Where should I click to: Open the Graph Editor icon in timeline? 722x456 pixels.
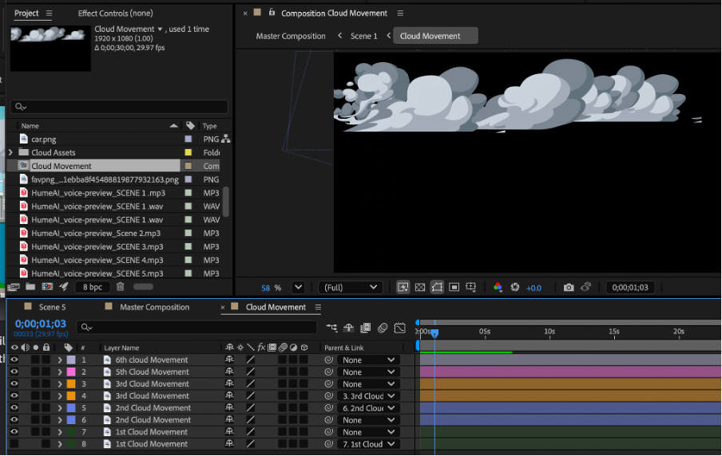click(399, 328)
